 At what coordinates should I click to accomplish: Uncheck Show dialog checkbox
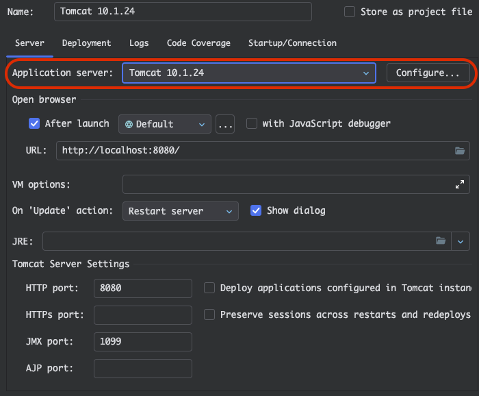click(x=256, y=210)
